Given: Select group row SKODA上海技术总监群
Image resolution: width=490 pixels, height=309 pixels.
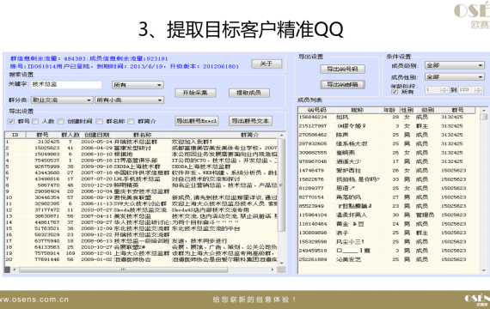Looking at the screenshot, I should [x=141, y=167].
